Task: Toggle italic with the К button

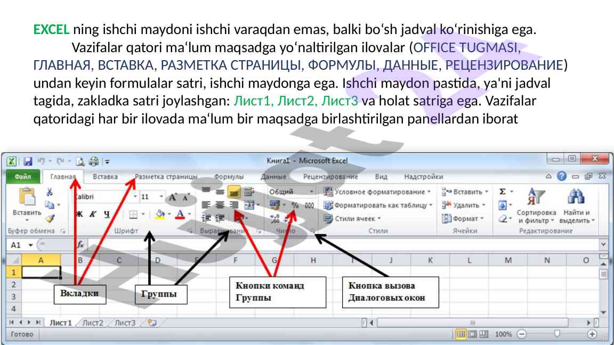Action: 93,214
